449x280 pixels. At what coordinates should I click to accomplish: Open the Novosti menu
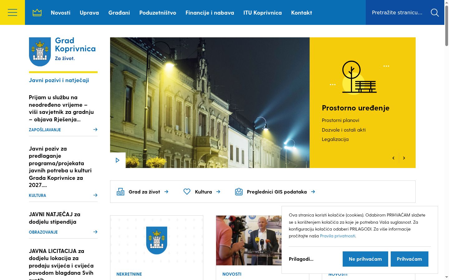[60, 13]
